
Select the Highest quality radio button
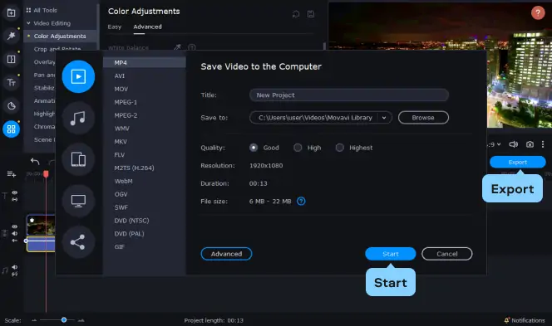click(339, 148)
